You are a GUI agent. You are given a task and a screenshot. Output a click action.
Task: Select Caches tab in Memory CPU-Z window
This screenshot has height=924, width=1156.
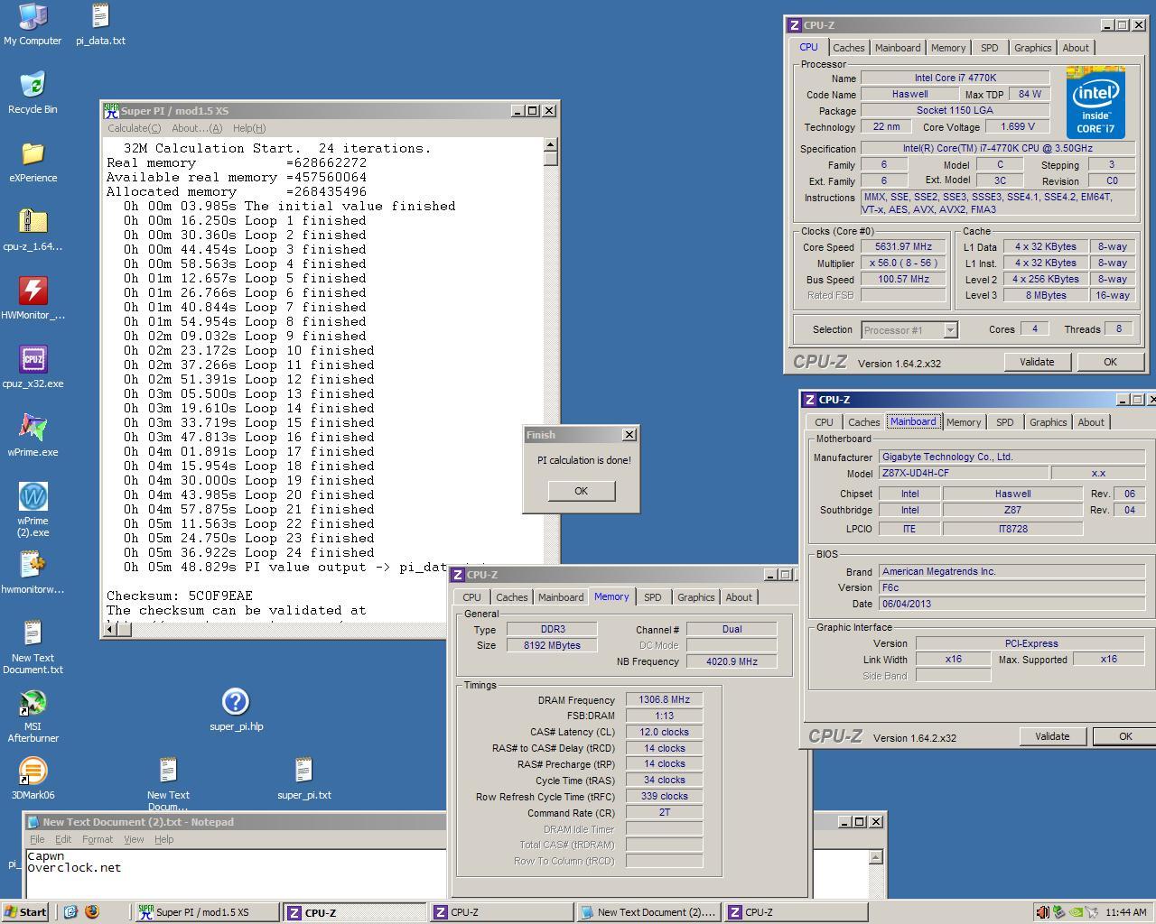tap(511, 597)
